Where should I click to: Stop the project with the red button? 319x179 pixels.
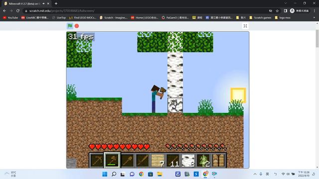(x=77, y=26)
